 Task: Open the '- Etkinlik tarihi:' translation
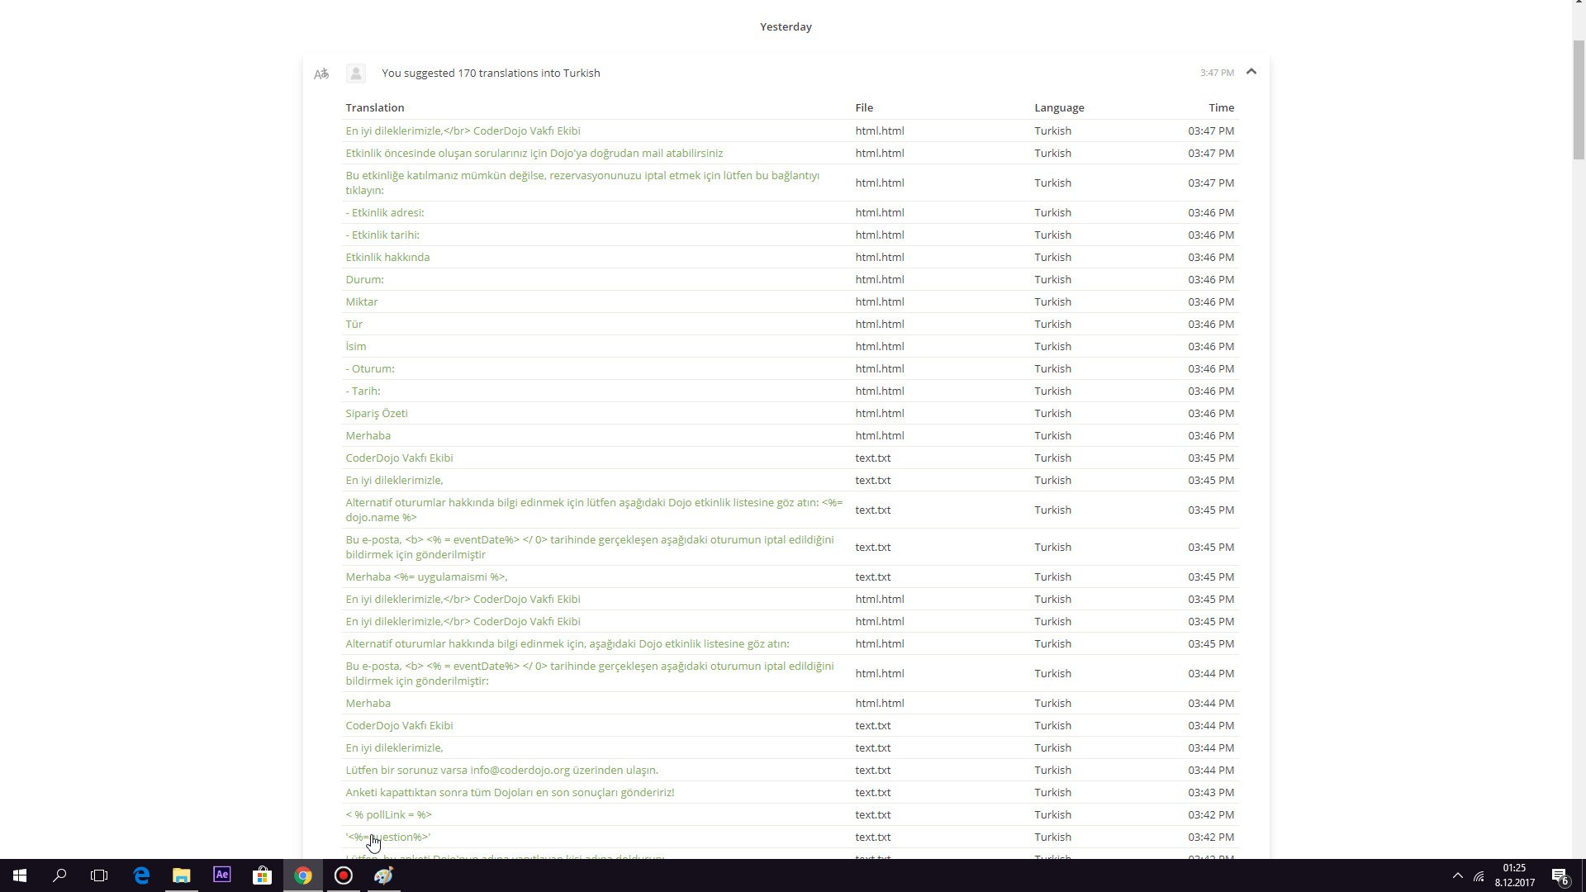tap(382, 235)
